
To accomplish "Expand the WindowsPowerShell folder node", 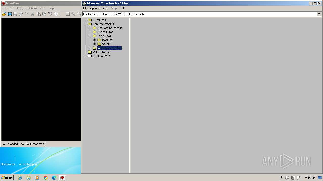I will (x=90, y=48).
